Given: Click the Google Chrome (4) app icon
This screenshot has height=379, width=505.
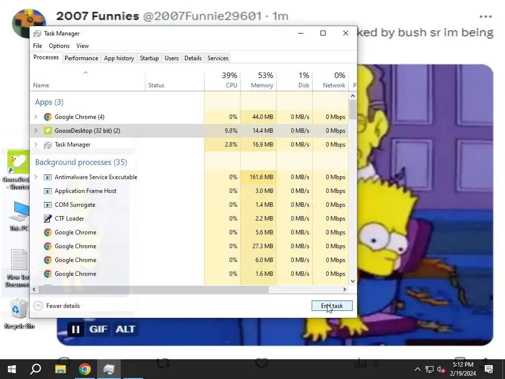Looking at the screenshot, I should click(x=48, y=117).
